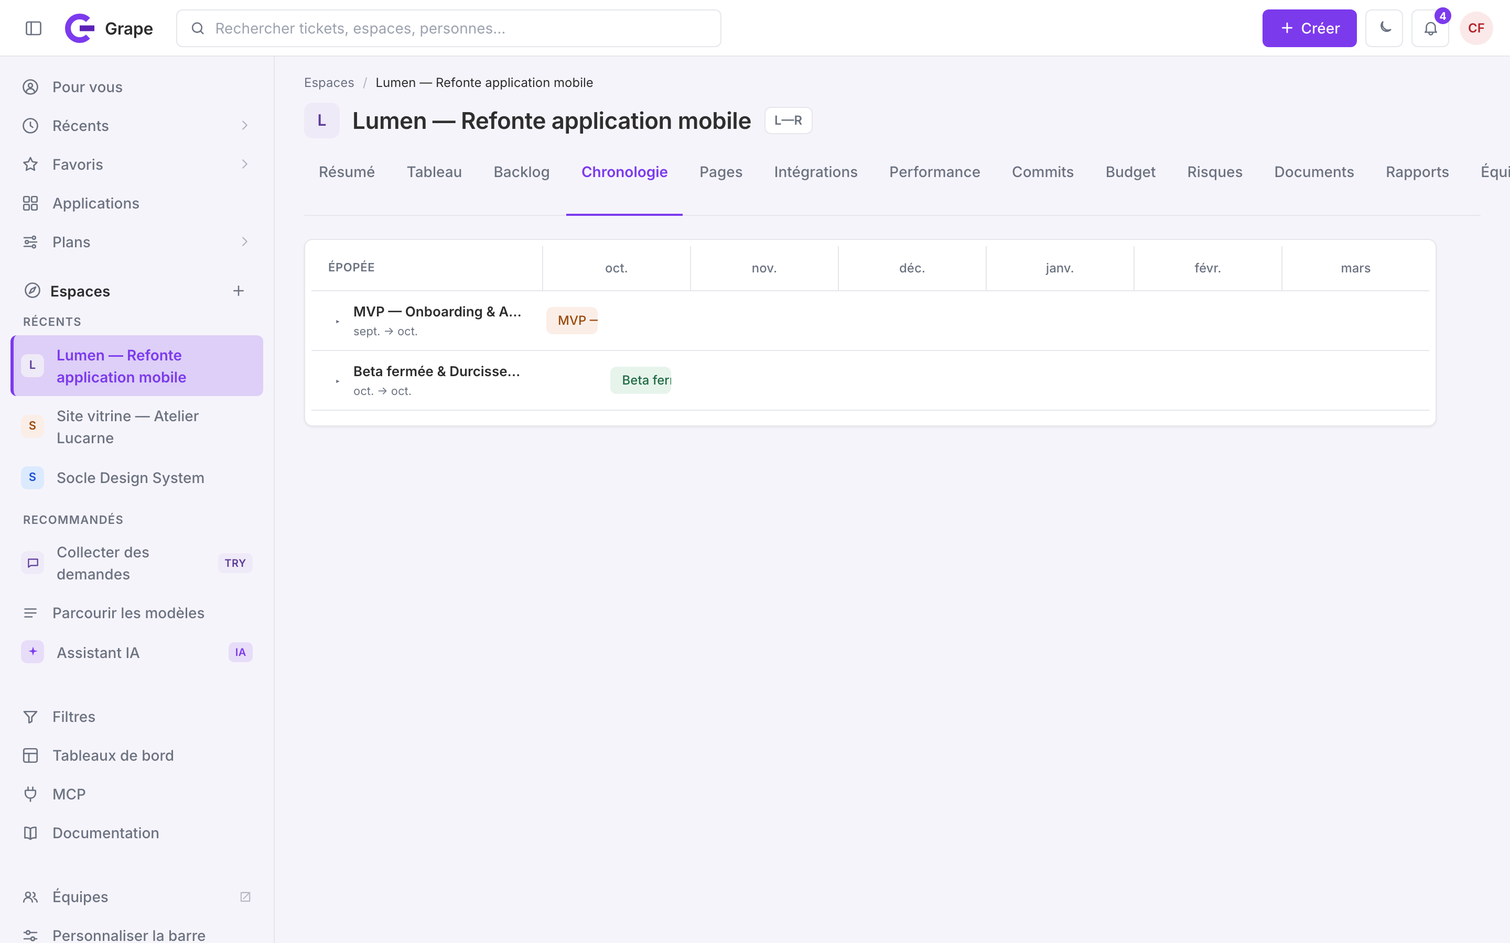Open Parcourir les modèles
The height and width of the screenshot is (943, 1510).
137,613
